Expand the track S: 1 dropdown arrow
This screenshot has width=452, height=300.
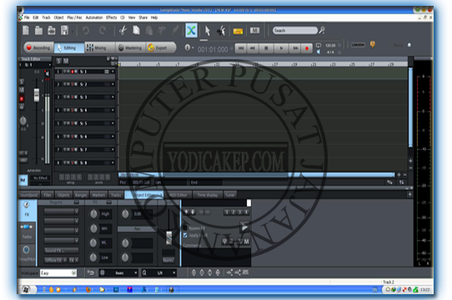click(x=113, y=72)
